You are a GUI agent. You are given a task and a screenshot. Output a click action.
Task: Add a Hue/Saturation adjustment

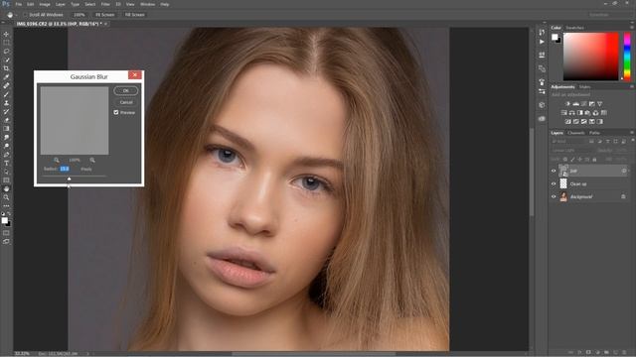(563, 113)
